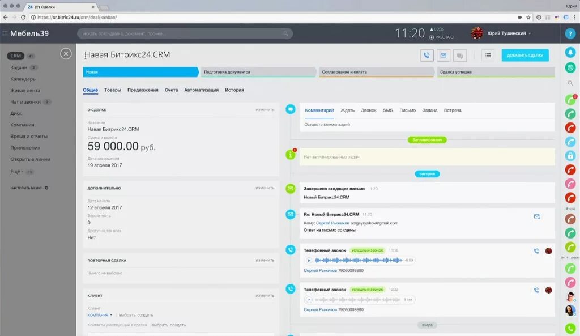Open Чат и звонки in the left menu
Viewport: 580px width, 336px height.
pyautogui.click(x=25, y=102)
